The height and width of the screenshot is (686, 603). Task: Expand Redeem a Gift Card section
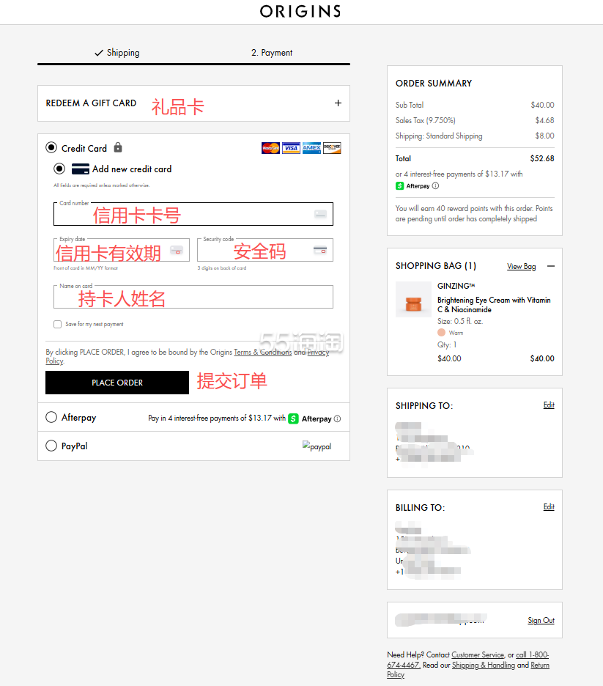pos(338,103)
